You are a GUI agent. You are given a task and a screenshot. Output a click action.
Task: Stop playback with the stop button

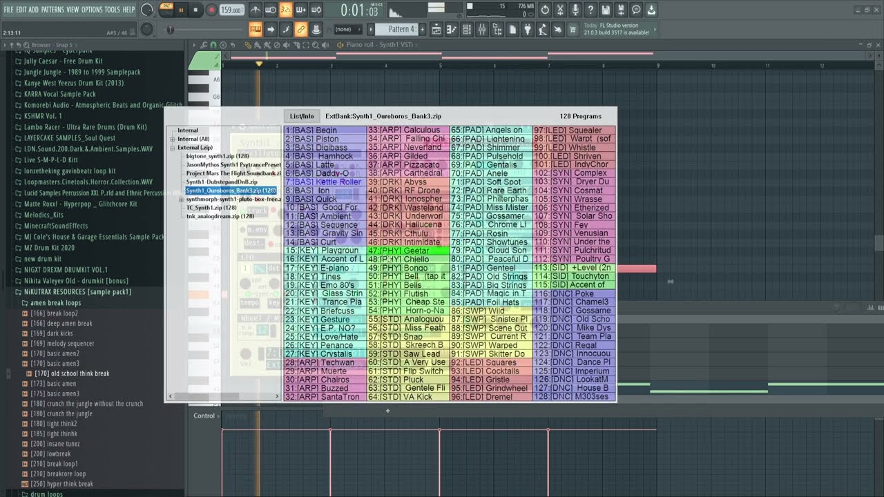[195, 10]
